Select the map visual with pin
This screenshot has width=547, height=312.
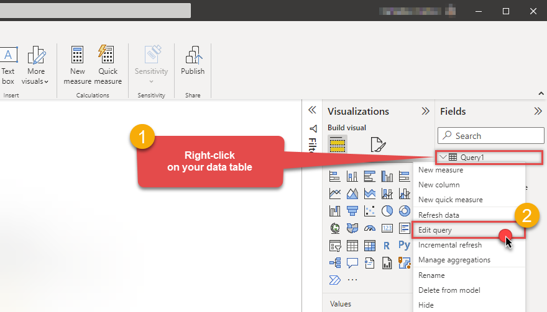tap(404, 263)
